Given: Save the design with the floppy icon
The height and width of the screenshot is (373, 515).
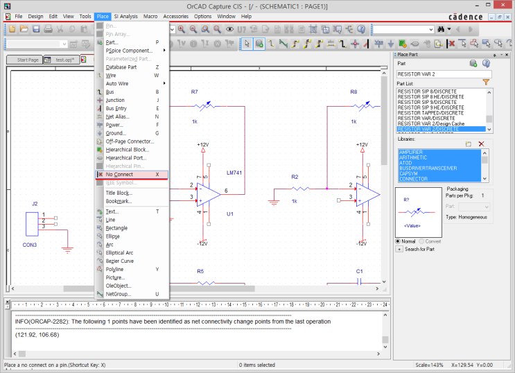Looking at the screenshot, I should pos(36,29).
